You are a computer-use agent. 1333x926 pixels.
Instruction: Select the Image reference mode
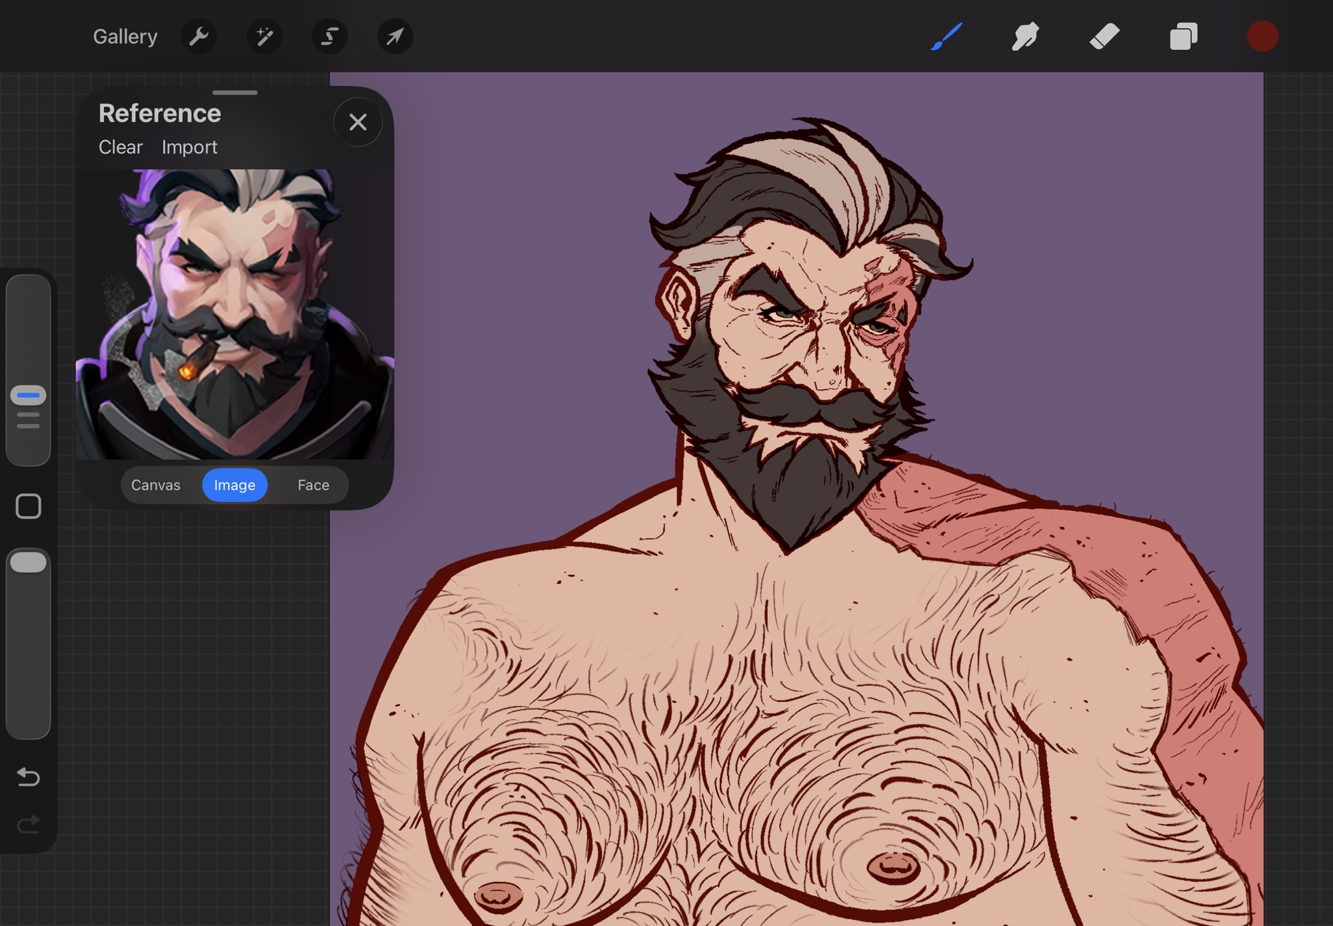pyautogui.click(x=235, y=485)
